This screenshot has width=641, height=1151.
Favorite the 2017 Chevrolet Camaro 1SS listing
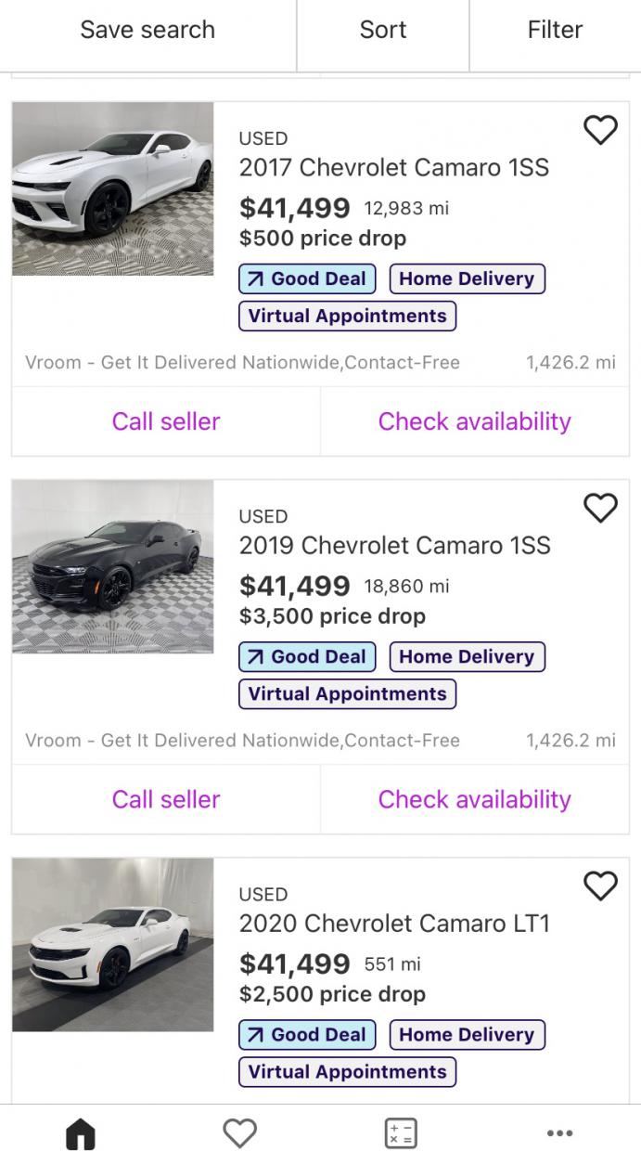[600, 130]
